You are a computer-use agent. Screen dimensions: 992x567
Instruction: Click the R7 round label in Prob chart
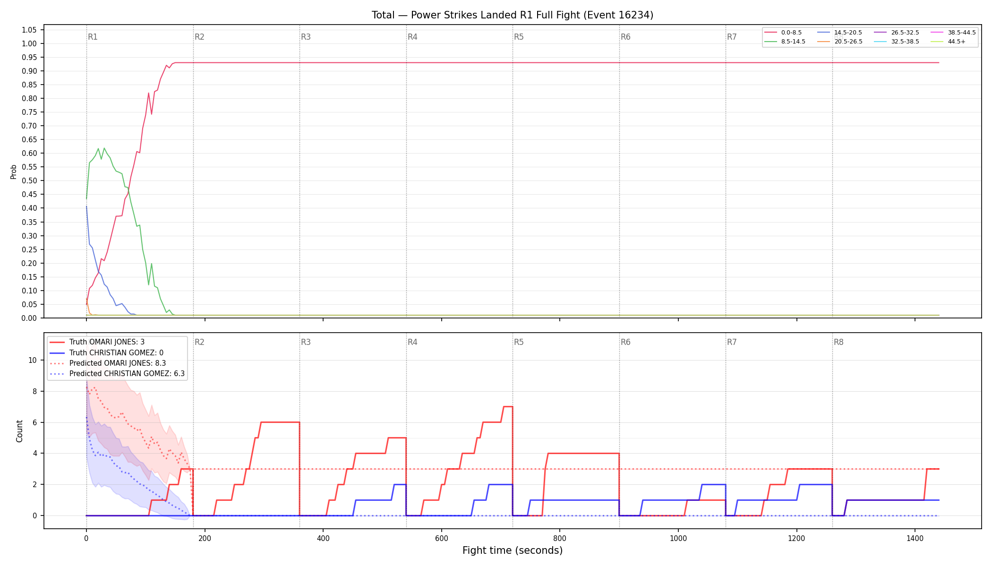(x=732, y=37)
